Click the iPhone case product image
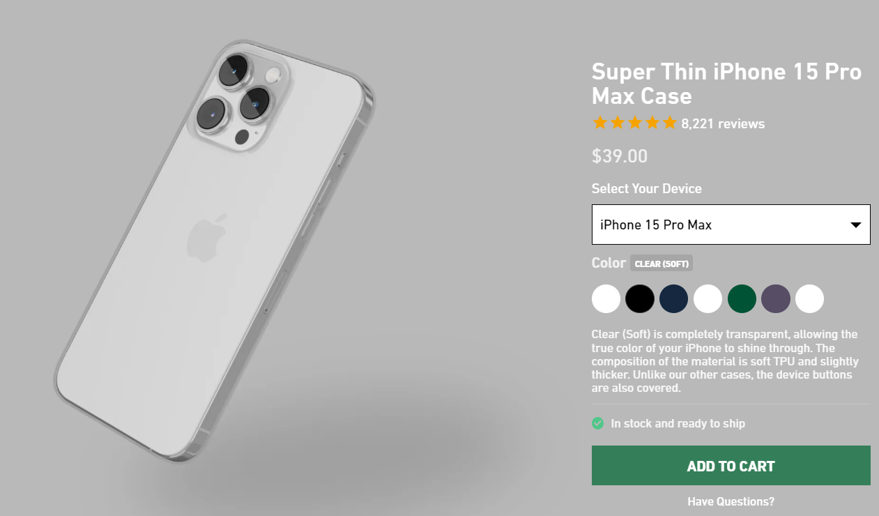Viewport: 879px width, 516px height. 215,251
